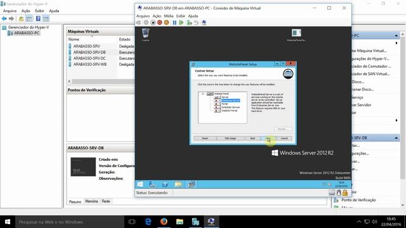Click Next button in setup dialog
406x228 pixels.
pos(268,138)
